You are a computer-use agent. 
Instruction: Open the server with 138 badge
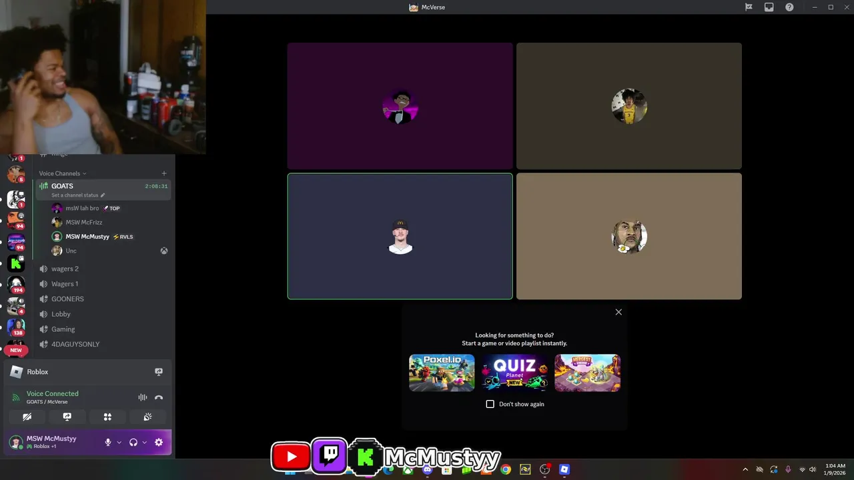pos(16,327)
